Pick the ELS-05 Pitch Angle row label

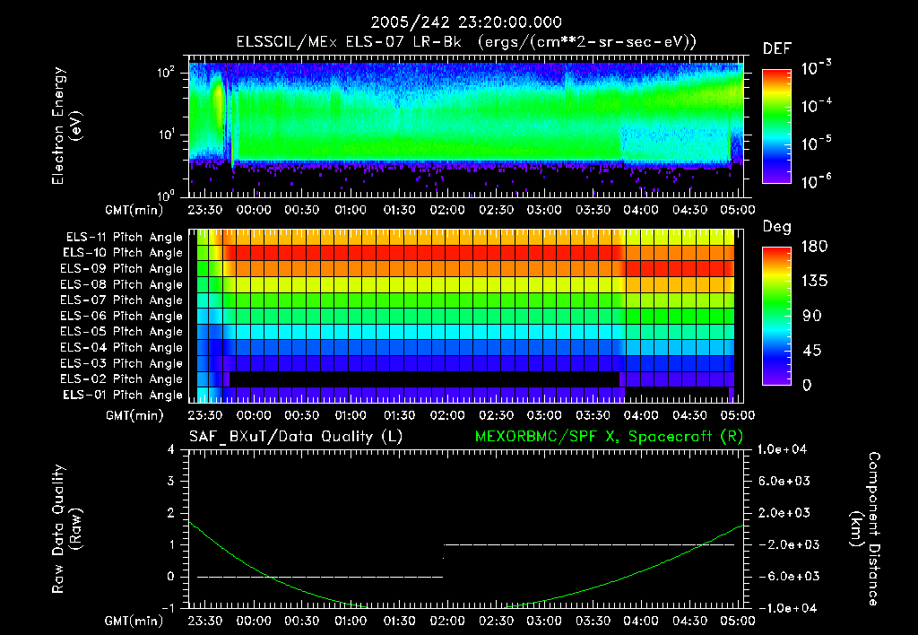pyautogui.click(x=122, y=332)
